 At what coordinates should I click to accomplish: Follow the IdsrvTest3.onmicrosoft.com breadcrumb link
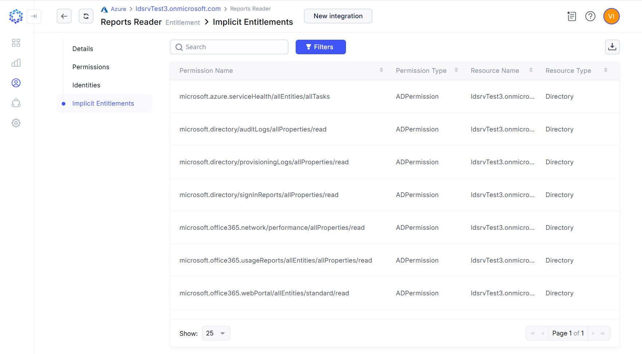178,9
